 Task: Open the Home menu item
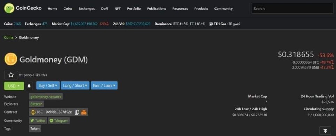[53, 9]
